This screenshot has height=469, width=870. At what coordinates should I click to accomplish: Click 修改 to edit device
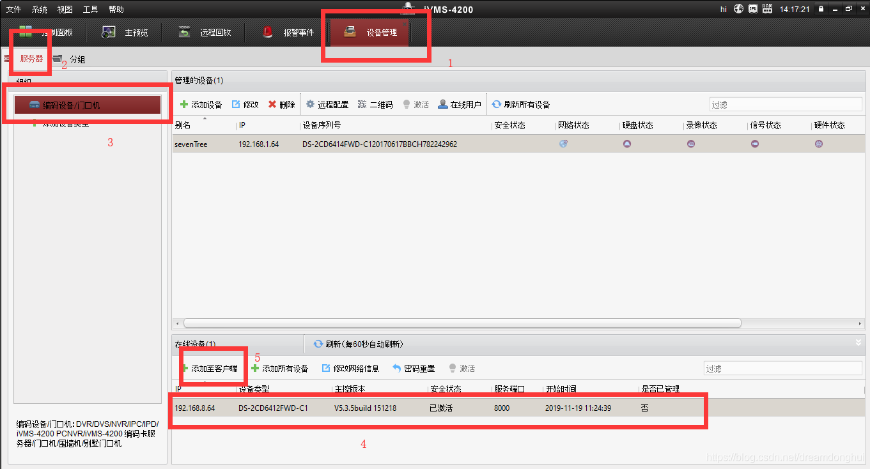coord(245,104)
